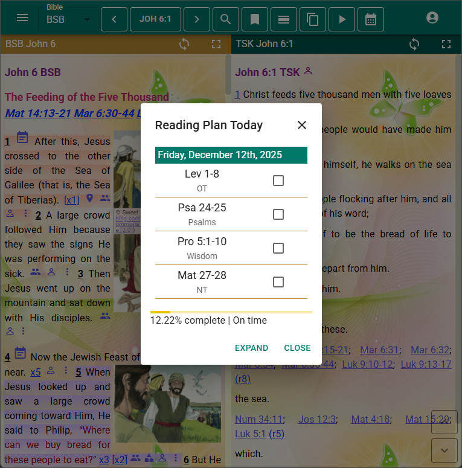This screenshot has height=468, width=462.
Task: Click the person icon before verse 2
Action: point(10,213)
